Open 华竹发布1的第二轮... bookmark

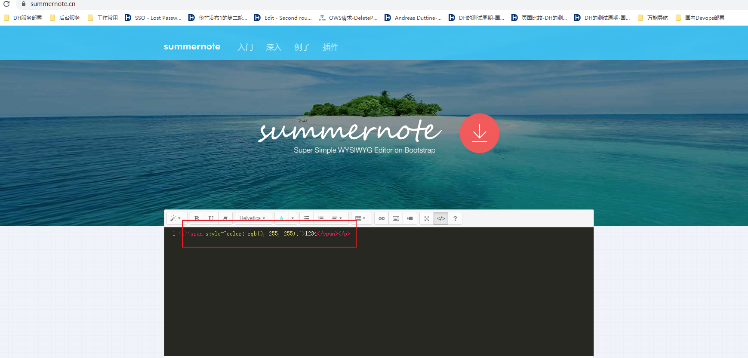(x=218, y=18)
